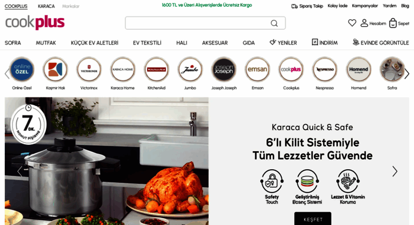Select the Joseph Joseph brand logo
The image size is (414, 225).
pos(224,70)
